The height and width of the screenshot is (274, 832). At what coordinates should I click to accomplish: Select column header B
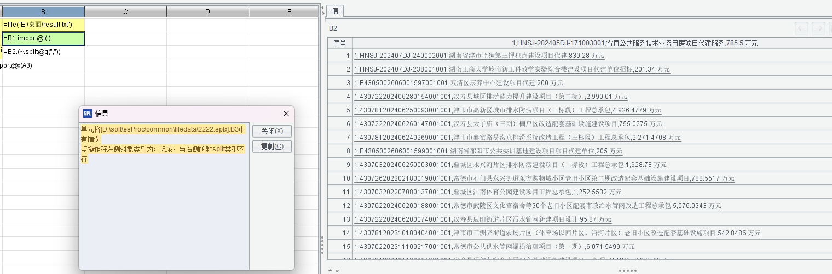pos(43,11)
